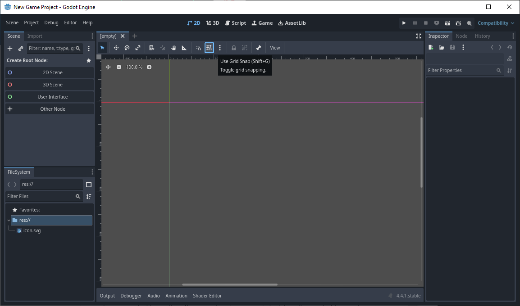Click the Filter Properties input field
This screenshot has width=520, height=306.
click(461, 71)
